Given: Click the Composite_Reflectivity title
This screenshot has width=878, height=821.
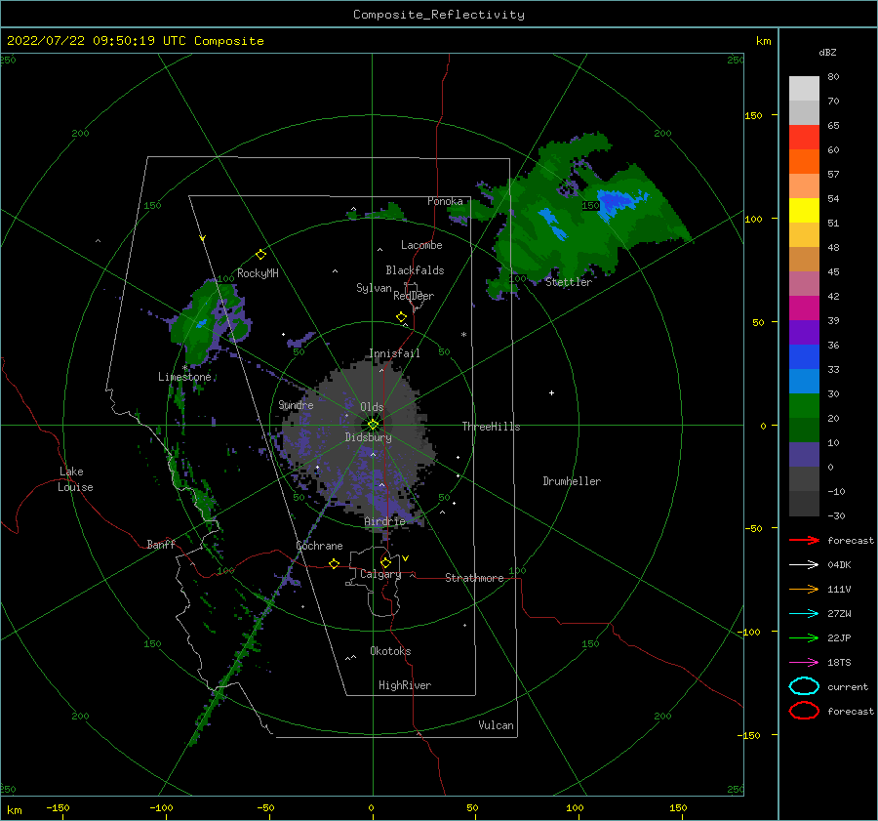Looking at the screenshot, I should pyautogui.click(x=439, y=15).
